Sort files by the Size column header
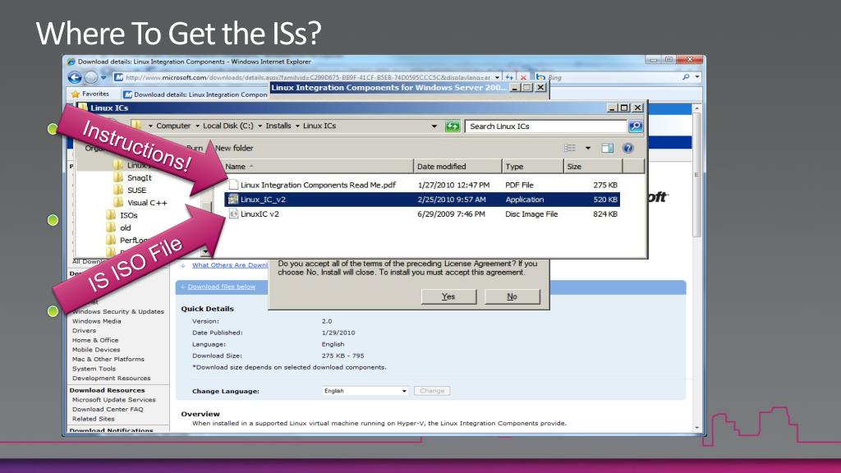Screen dimensions: 841x473 coord(593,166)
